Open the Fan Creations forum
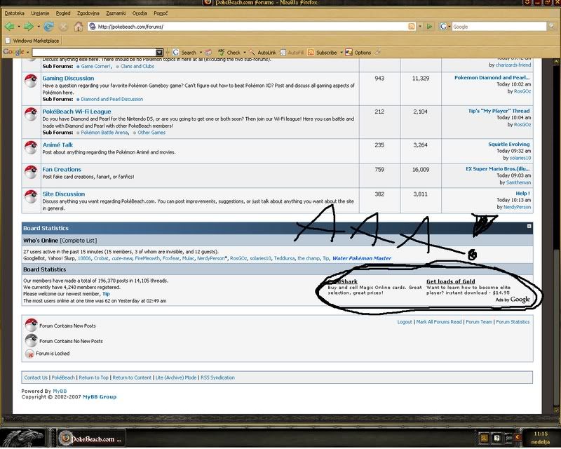This screenshot has height=449, width=561. [x=62, y=169]
